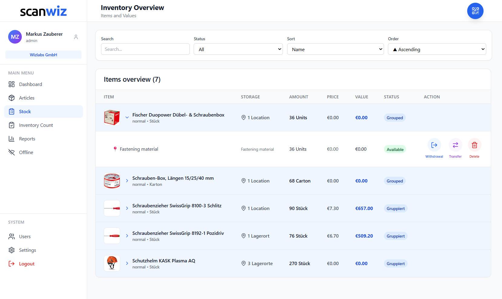Collapse the Fischer Duopower row chevron
The width and height of the screenshot is (502, 299).
[x=127, y=118]
